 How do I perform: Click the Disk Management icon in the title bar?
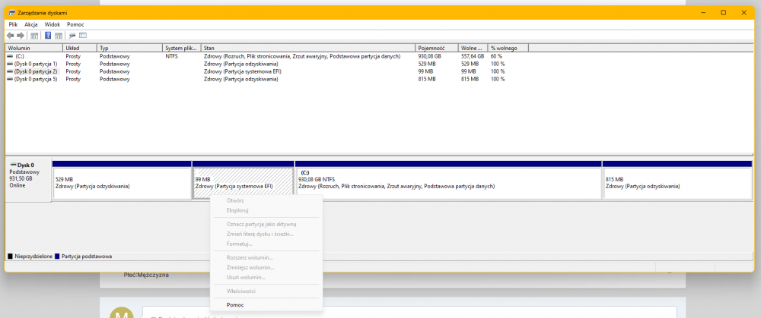12,13
